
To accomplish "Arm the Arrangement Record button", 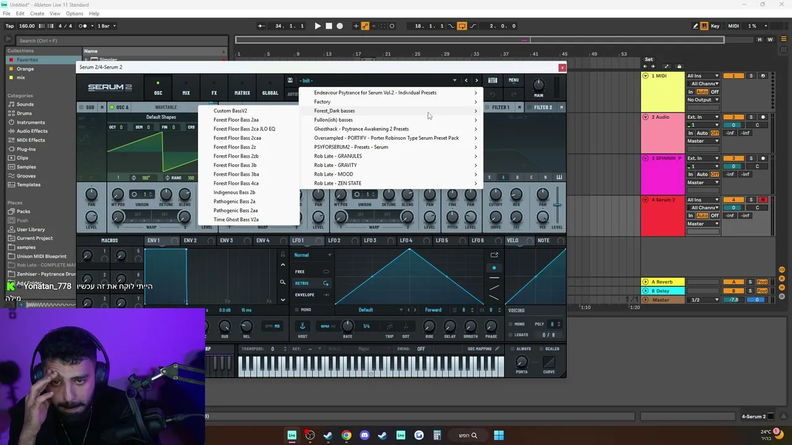I will (x=340, y=26).
